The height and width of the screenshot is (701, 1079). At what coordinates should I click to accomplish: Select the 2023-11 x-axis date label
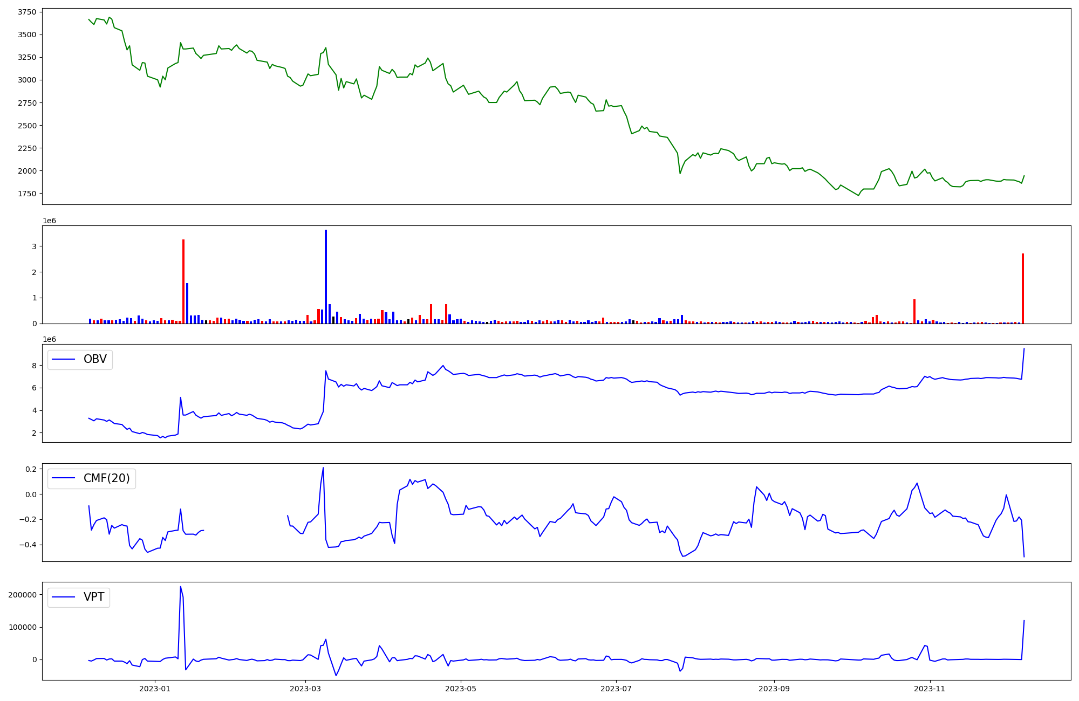point(930,689)
